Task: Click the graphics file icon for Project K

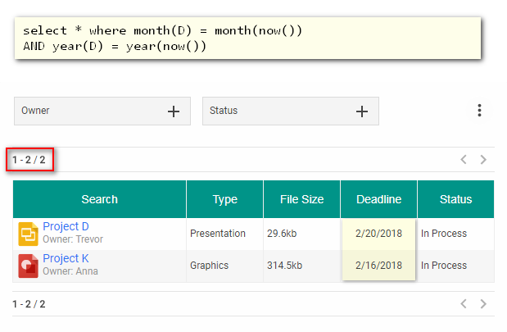Action: click(x=29, y=266)
